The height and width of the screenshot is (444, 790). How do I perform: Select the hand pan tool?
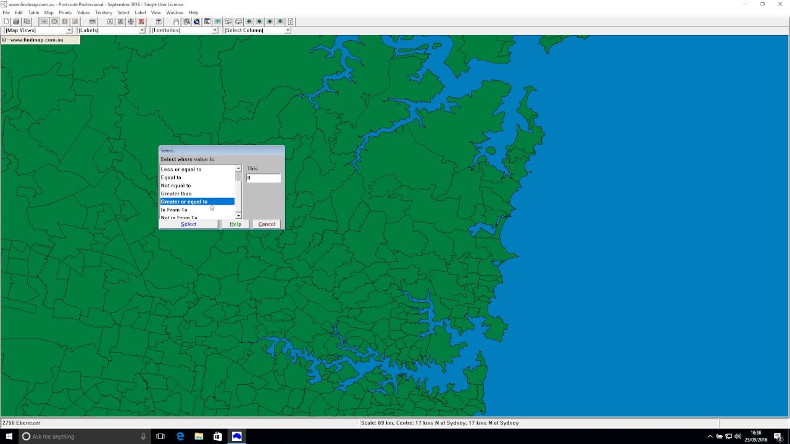tap(176, 22)
